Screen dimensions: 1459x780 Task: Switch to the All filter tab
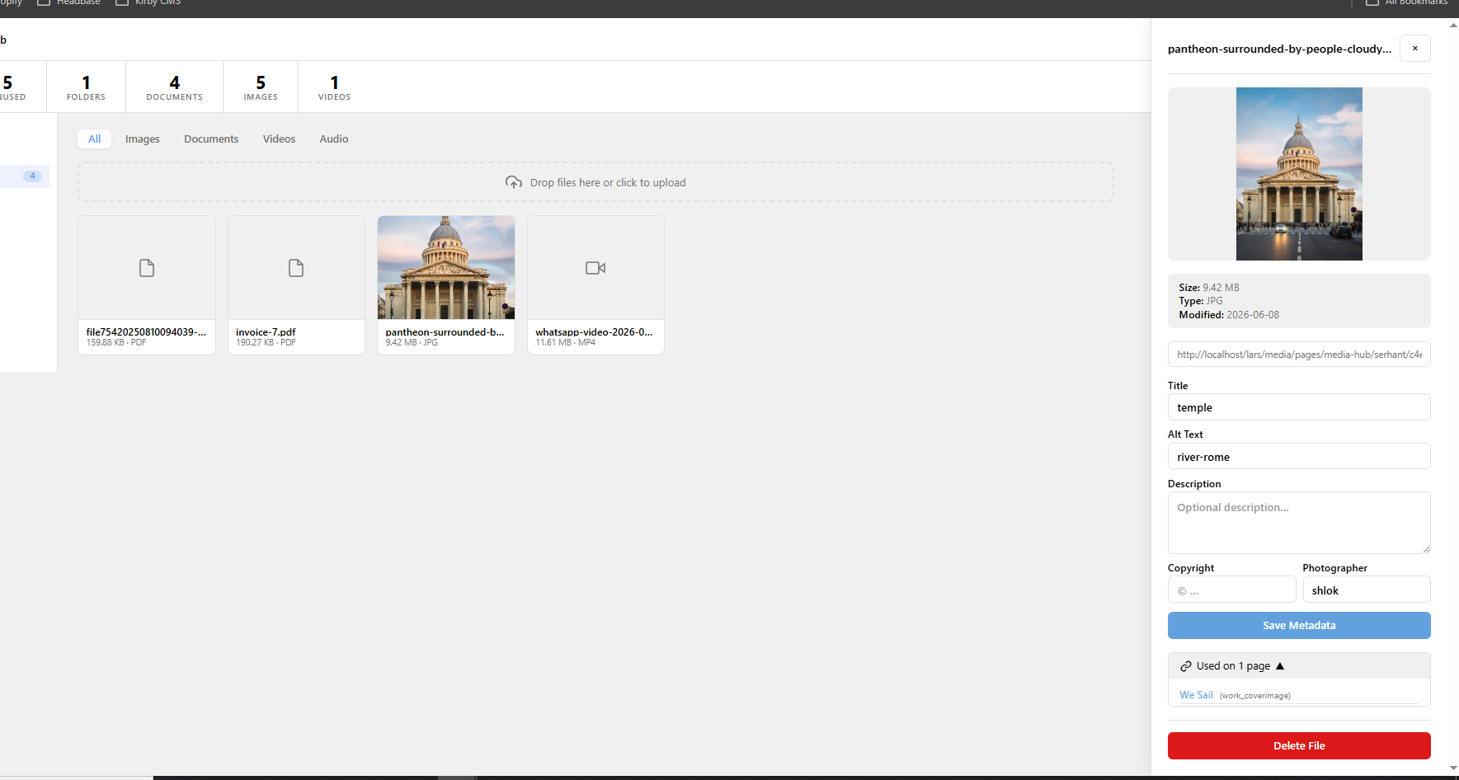[95, 139]
